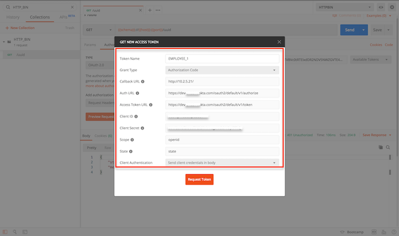Click the Auth URL info icon
The height and width of the screenshot is (236, 399).
click(137, 93)
